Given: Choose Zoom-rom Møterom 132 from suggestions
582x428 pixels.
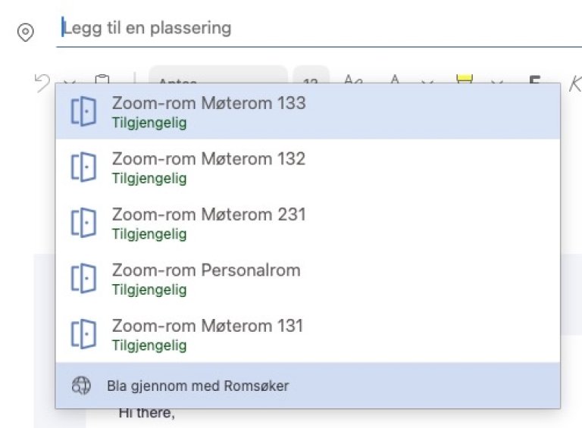Looking at the screenshot, I should [x=208, y=167].
